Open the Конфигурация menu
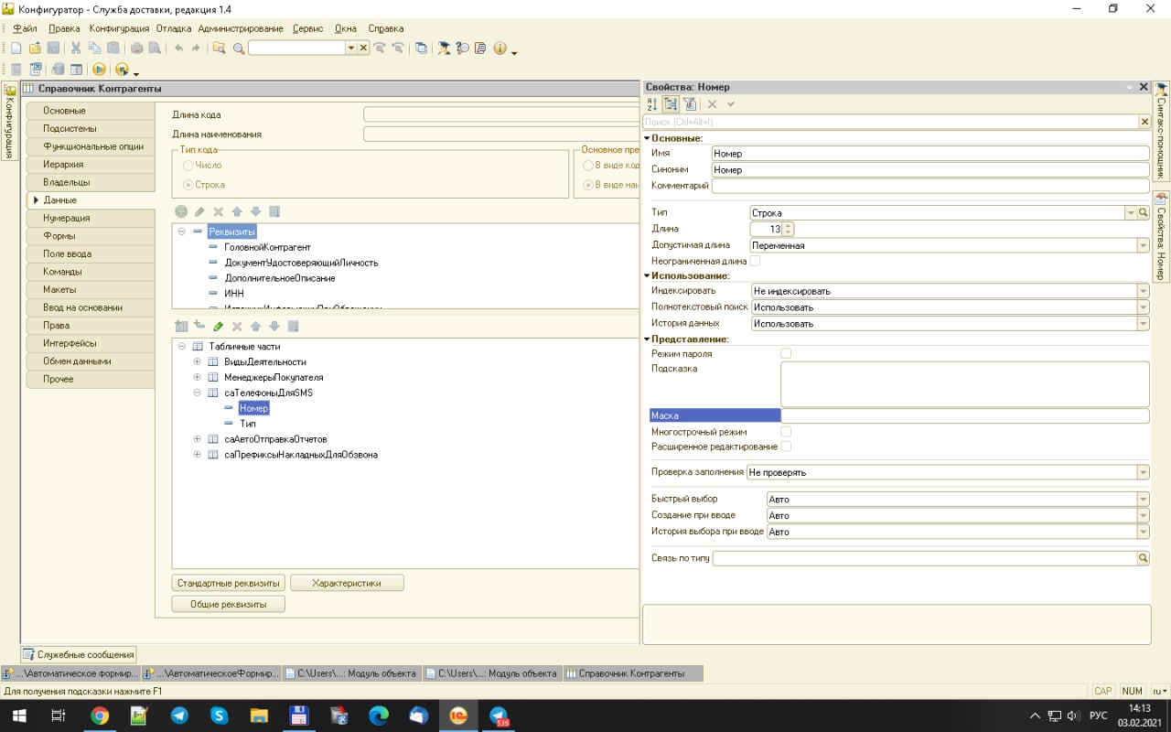 [x=119, y=28]
